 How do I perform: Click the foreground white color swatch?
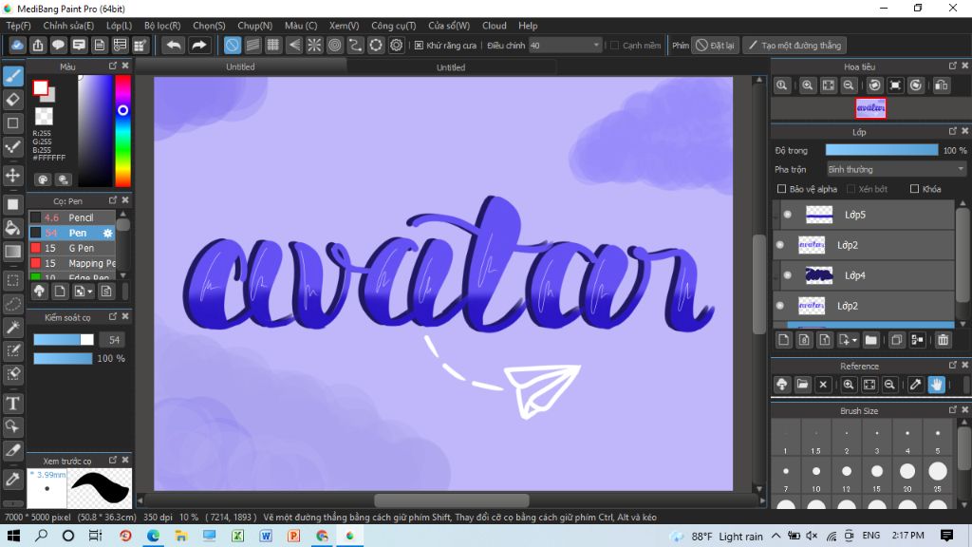[40, 88]
